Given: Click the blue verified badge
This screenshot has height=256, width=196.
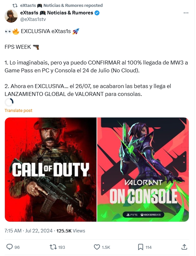Looking at the screenshot, I should click(x=97, y=13).
